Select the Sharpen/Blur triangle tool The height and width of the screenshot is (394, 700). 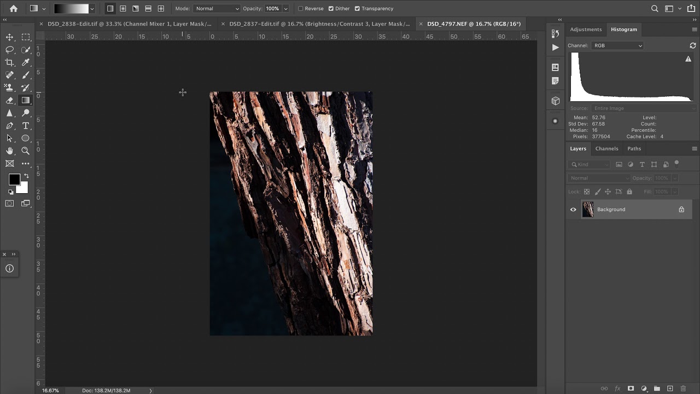[x=9, y=113]
